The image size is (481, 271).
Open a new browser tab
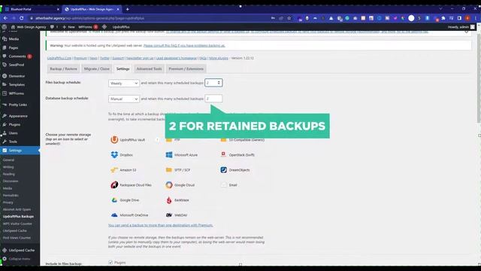pos(128,9)
